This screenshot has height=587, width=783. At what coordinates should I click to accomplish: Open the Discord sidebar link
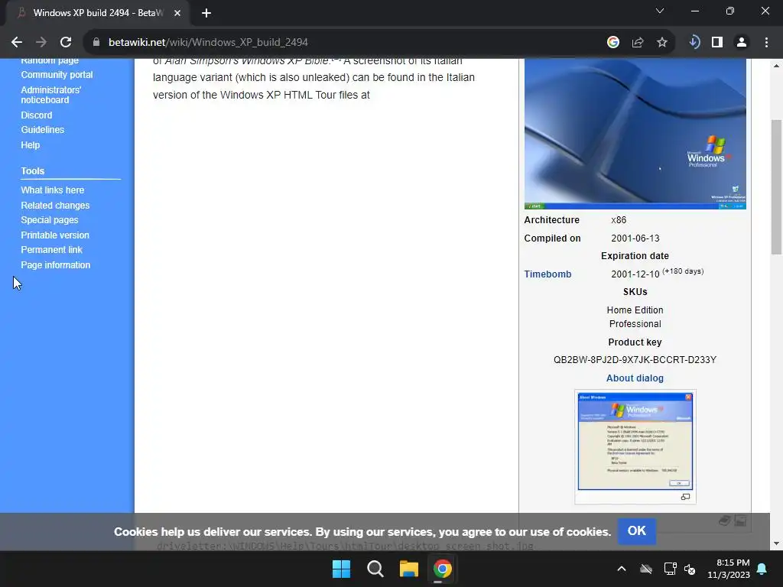(37, 115)
